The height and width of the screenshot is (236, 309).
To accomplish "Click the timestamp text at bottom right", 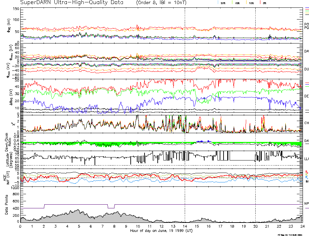I will click(289, 234).
